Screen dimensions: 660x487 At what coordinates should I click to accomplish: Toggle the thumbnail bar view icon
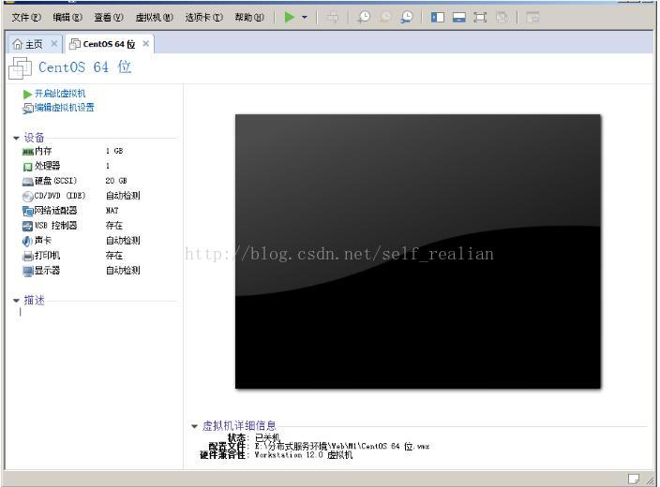(458, 17)
